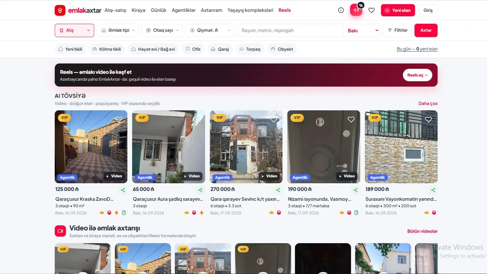The image size is (487, 274).
Task: Share the 190 000 ₼ listing
Action: 355,190
